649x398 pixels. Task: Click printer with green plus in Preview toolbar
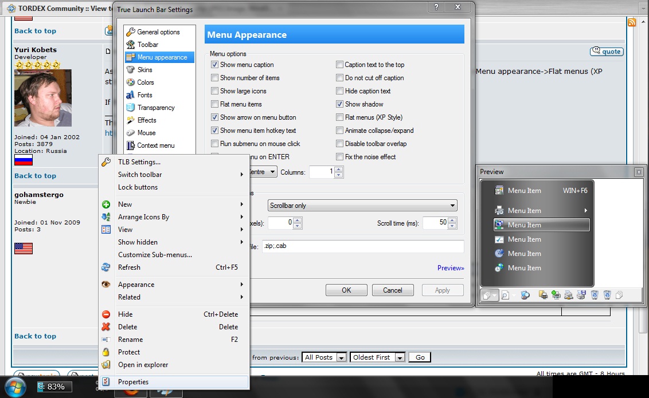point(556,295)
